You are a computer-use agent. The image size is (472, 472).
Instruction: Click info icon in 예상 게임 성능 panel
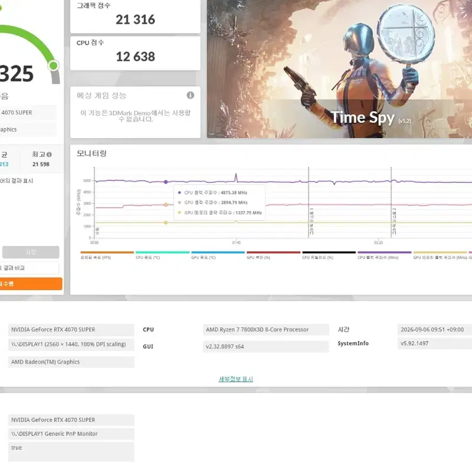click(x=190, y=95)
